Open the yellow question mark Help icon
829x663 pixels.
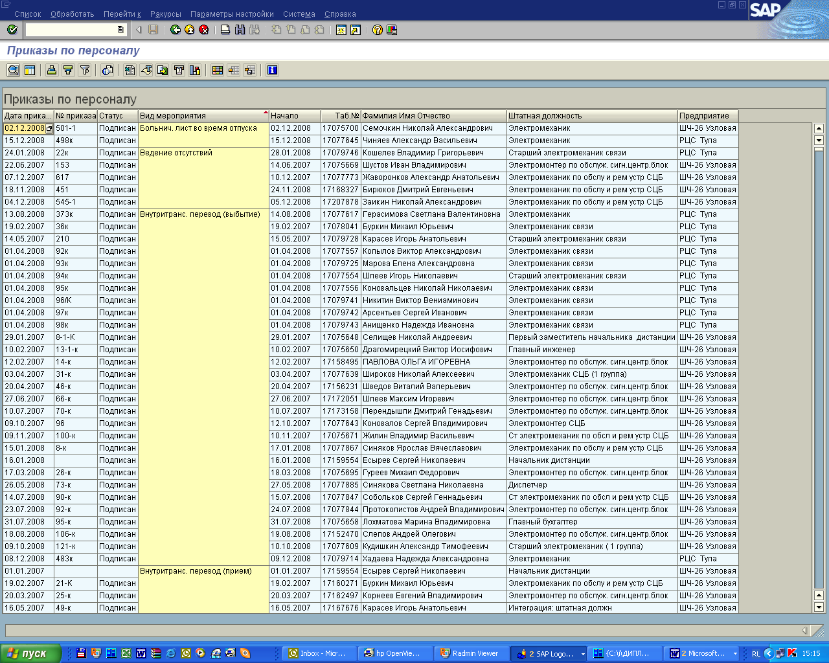[x=378, y=30]
